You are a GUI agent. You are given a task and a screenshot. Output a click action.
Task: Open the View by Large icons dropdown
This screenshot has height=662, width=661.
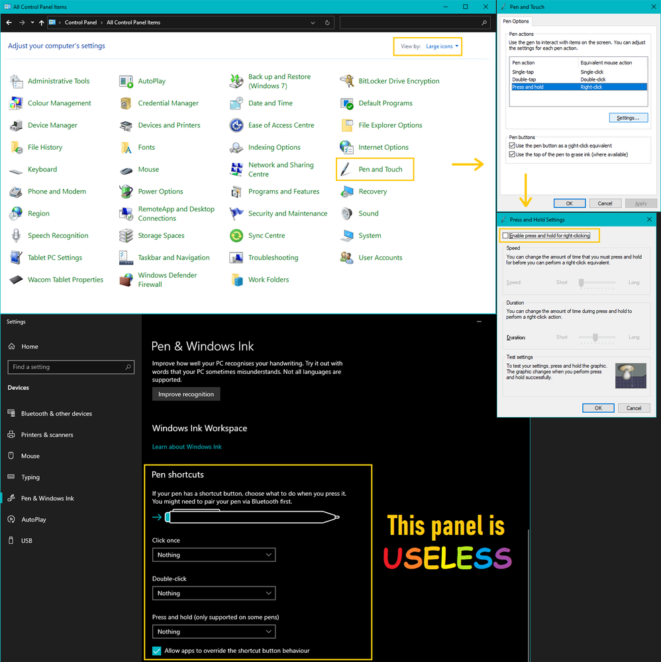pyautogui.click(x=442, y=46)
